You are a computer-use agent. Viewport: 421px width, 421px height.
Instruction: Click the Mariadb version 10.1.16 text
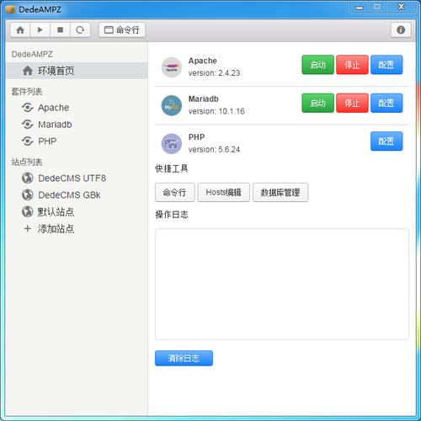(216, 111)
